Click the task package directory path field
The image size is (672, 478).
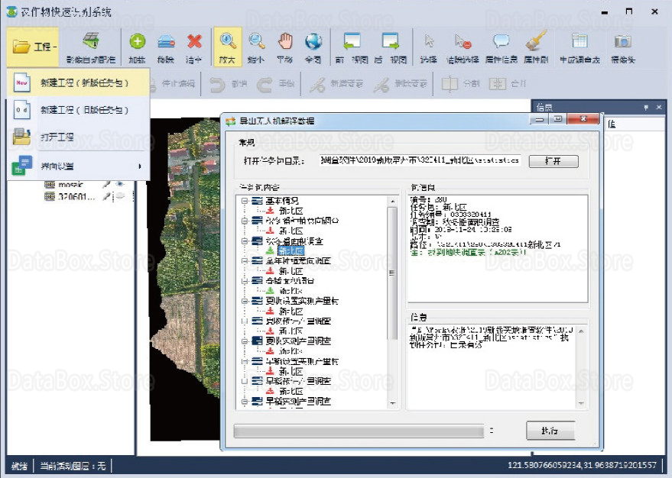click(x=420, y=160)
